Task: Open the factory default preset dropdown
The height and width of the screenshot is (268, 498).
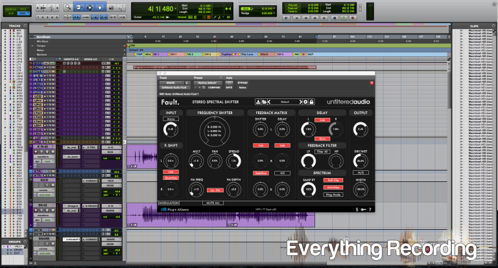Action: coord(208,83)
